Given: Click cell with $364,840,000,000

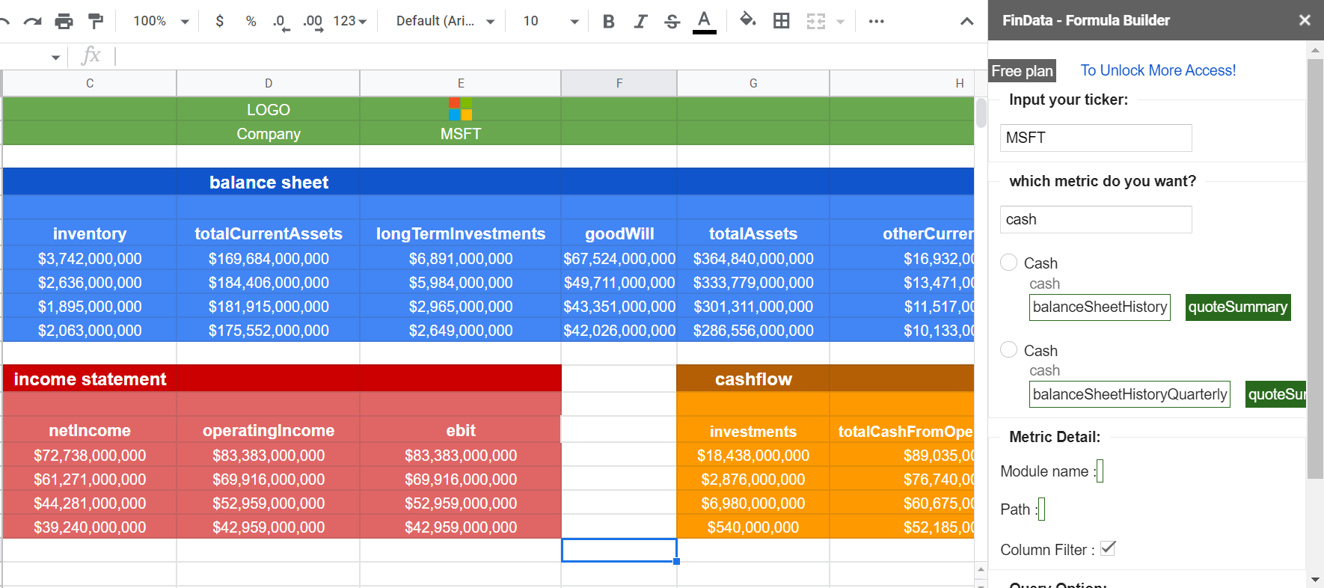Looking at the screenshot, I should pos(753,258).
